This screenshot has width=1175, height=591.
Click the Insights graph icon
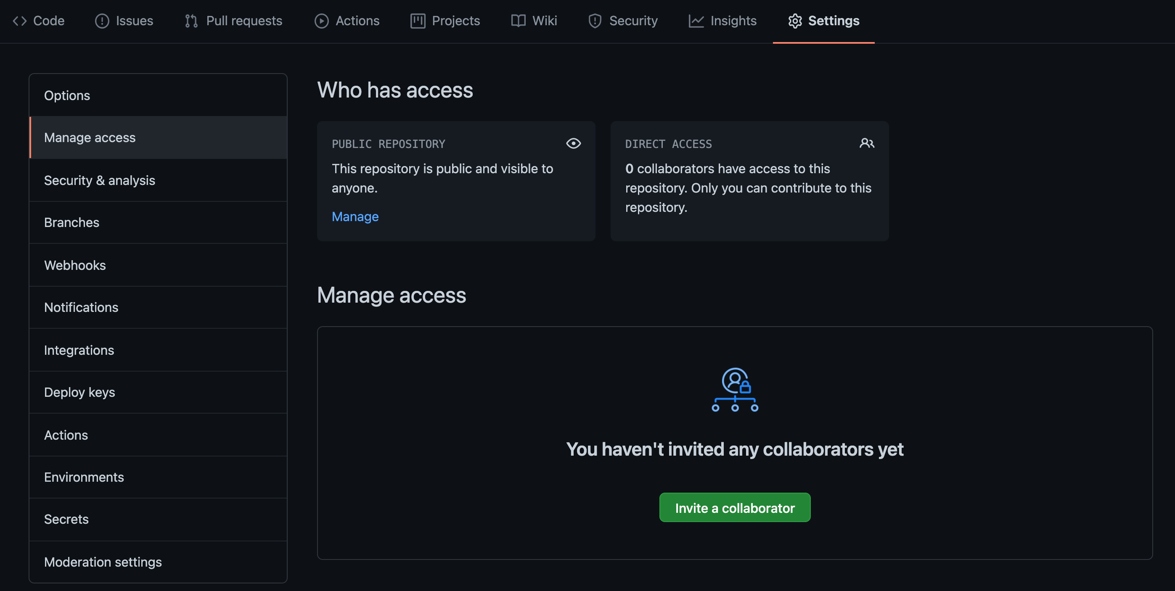[x=696, y=21]
